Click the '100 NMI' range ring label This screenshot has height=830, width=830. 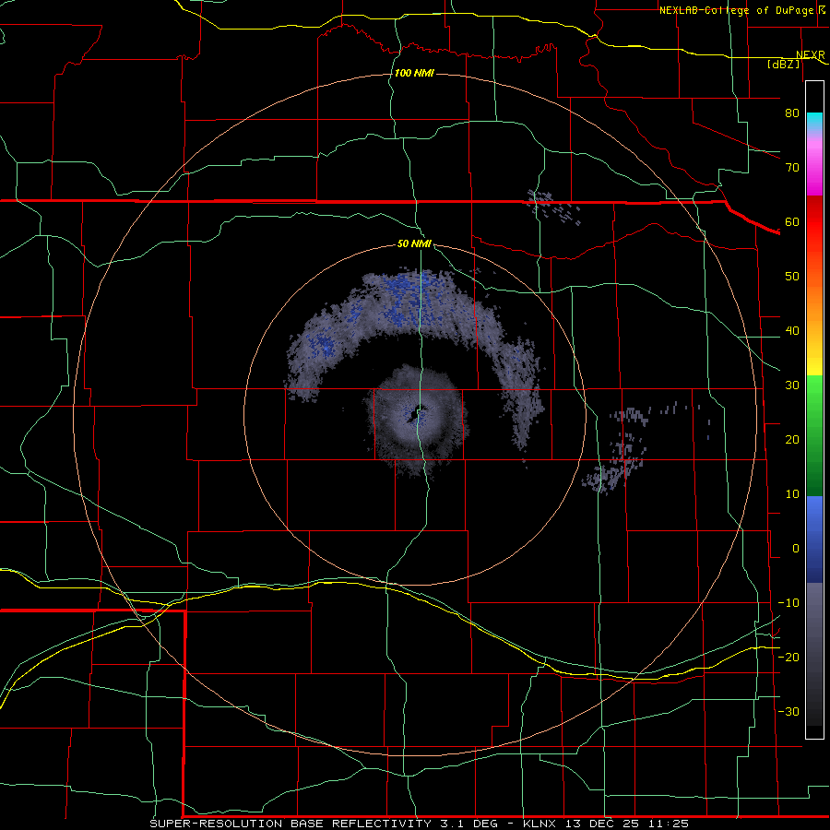tap(414, 73)
